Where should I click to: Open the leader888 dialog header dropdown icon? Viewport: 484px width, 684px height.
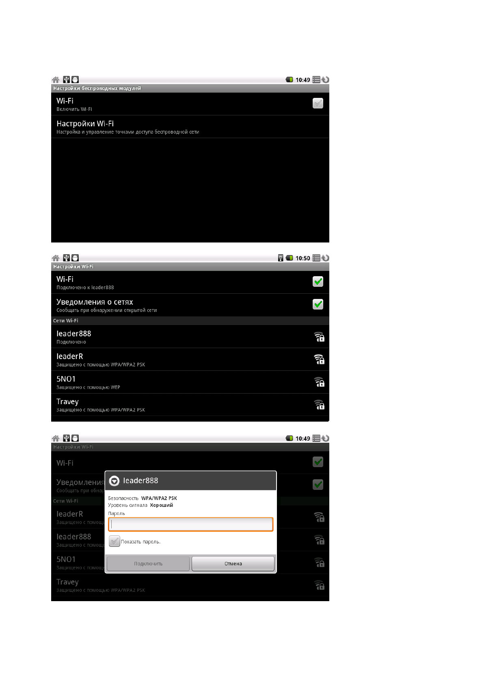pyautogui.click(x=115, y=481)
